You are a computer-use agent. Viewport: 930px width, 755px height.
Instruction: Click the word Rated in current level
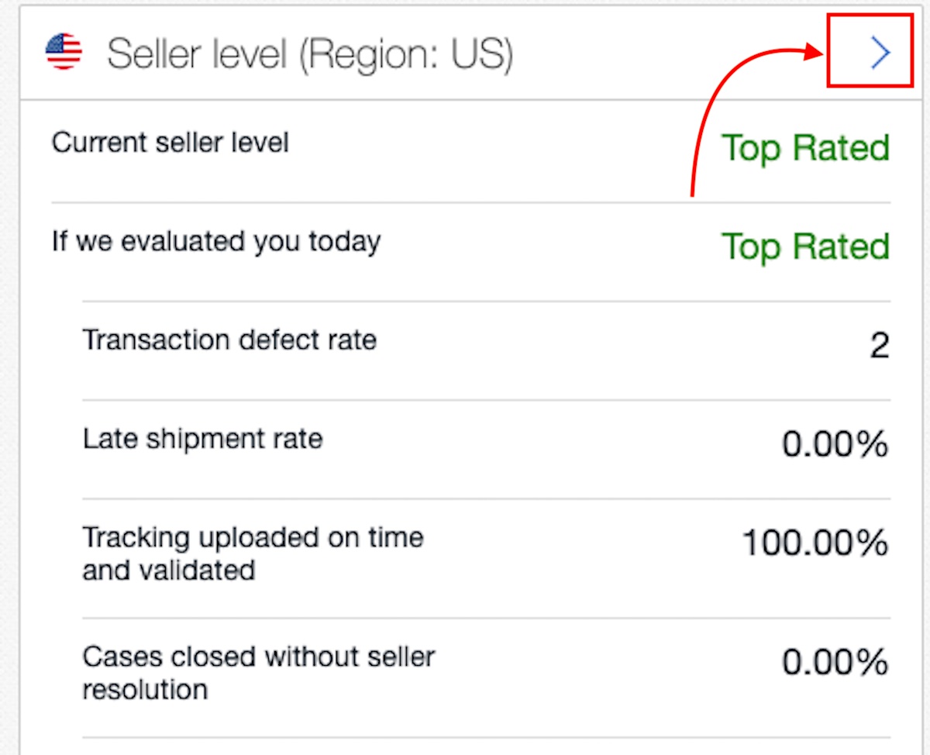tap(843, 147)
